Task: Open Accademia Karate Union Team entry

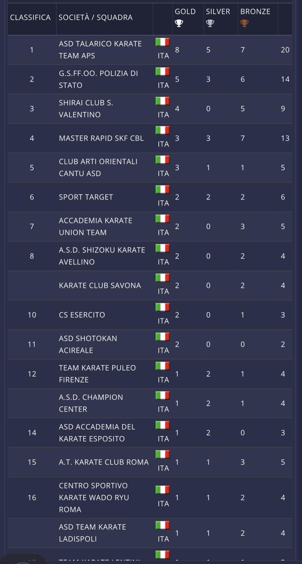Action: (x=95, y=227)
